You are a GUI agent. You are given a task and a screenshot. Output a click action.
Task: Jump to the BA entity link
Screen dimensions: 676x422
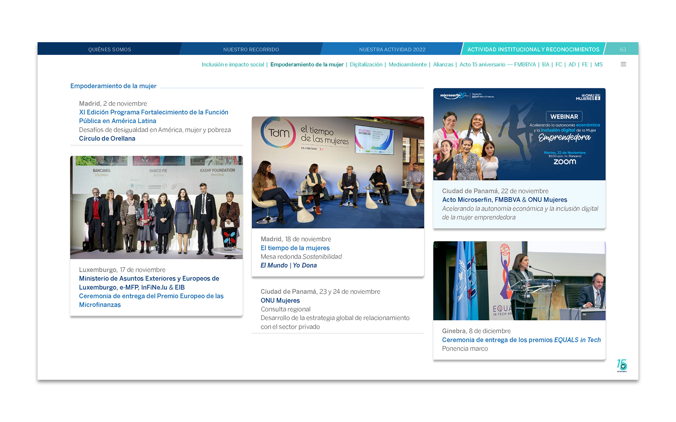(x=545, y=65)
